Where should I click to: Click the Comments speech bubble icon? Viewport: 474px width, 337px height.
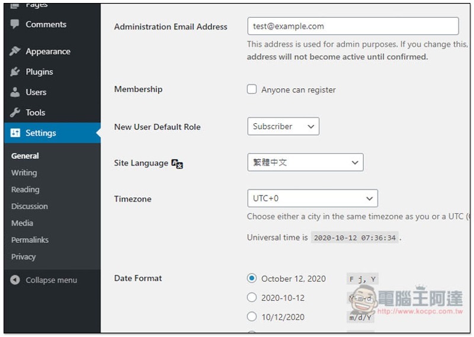[15, 25]
